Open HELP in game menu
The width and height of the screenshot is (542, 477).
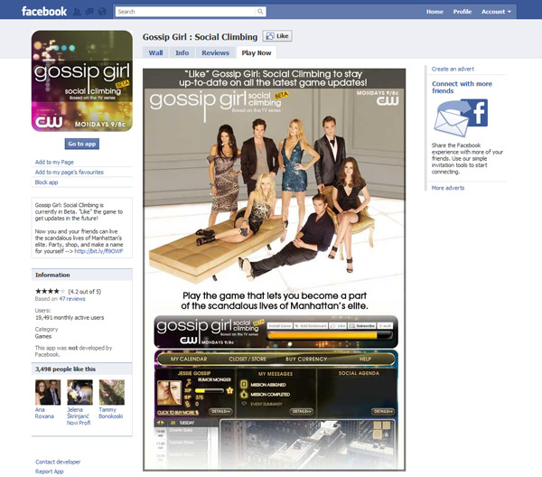365,360
